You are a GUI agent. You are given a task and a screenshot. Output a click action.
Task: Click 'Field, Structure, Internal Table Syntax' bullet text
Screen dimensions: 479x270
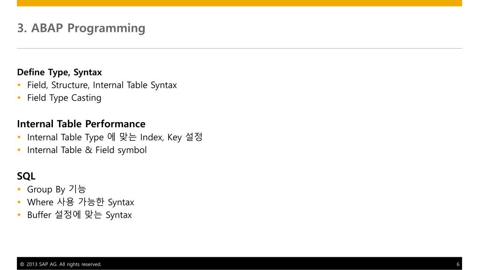pos(102,85)
